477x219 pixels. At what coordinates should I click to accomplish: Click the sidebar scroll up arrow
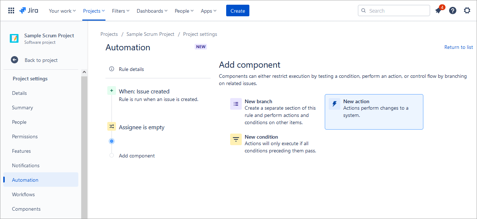pyautogui.click(x=84, y=72)
